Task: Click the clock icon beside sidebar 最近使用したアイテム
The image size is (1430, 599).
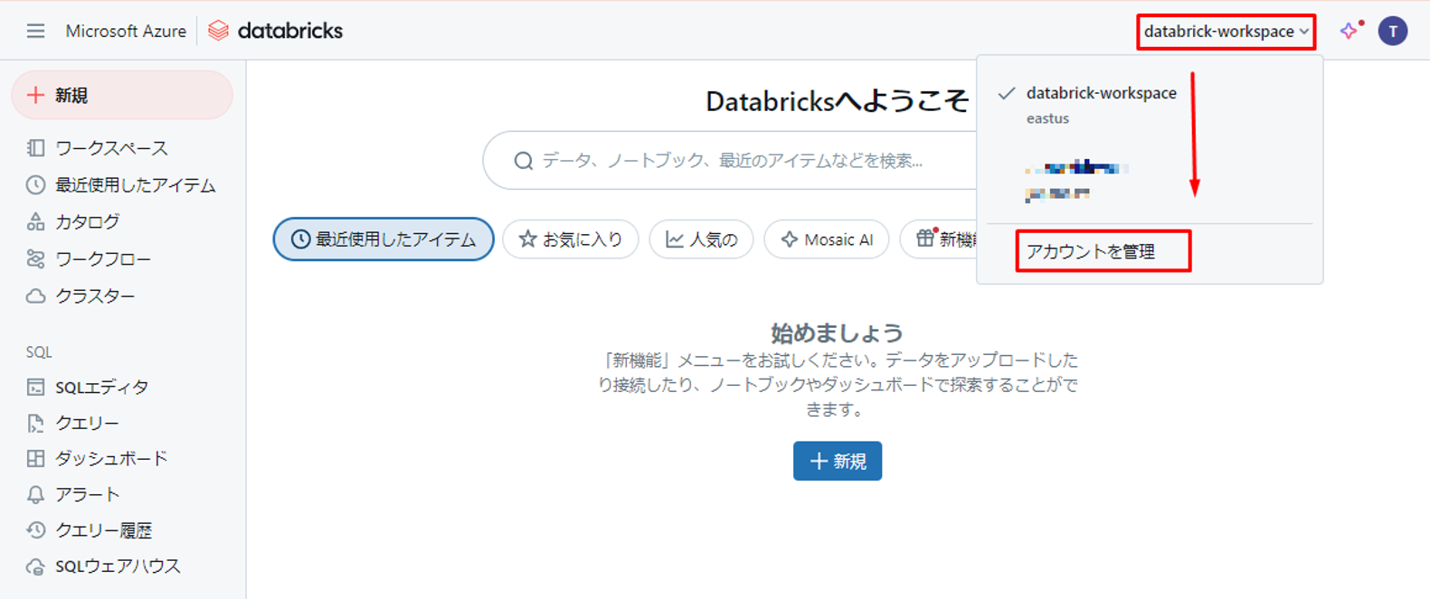Action: tap(35, 185)
